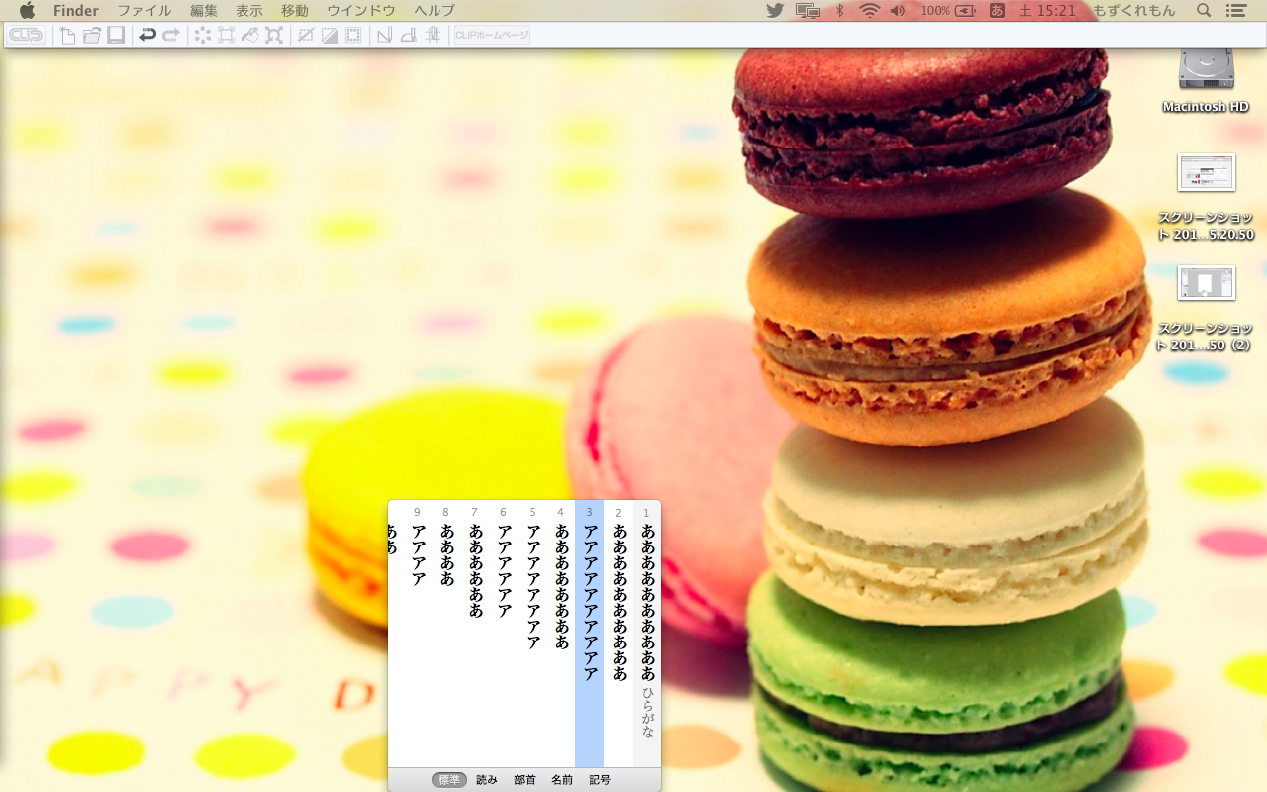Open the ファイル menu
Screen dimensions: 1267x792
[x=145, y=11]
